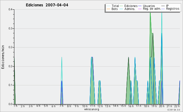The width and height of the screenshot is (183, 112).
Task: Click the 11 h axis label
Action: 92,106
